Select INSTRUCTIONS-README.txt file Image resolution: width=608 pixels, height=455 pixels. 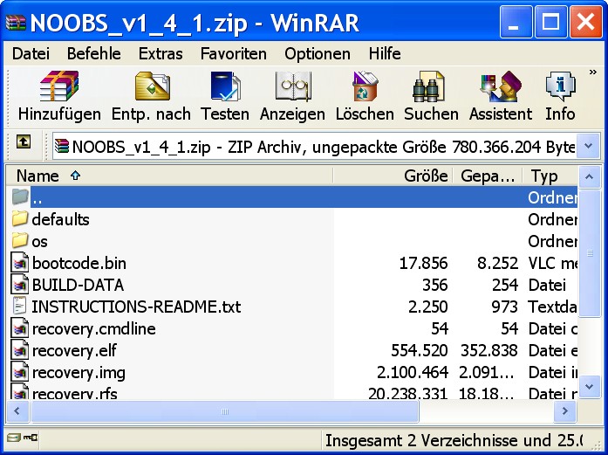click(x=135, y=307)
